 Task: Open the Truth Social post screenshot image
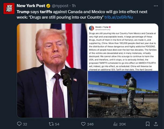(x=123, y=47)
